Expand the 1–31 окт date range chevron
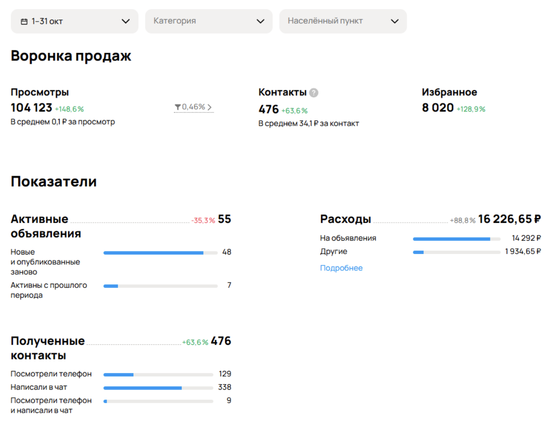This screenshot has width=557, height=424. (x=125, y=21)
